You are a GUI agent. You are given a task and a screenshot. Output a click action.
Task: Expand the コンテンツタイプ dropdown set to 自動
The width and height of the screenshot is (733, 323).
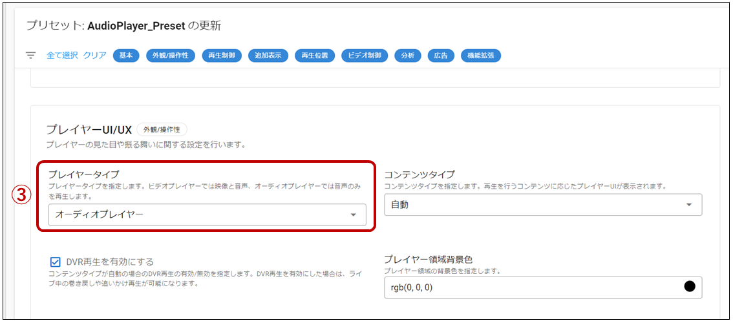(543, 205)
